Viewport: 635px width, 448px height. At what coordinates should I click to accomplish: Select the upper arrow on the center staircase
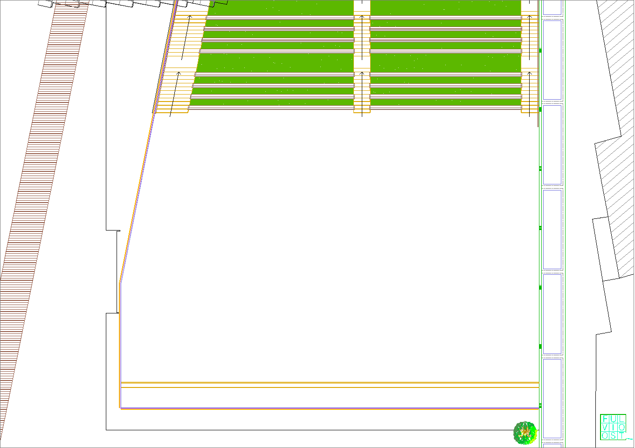[362, 37]
